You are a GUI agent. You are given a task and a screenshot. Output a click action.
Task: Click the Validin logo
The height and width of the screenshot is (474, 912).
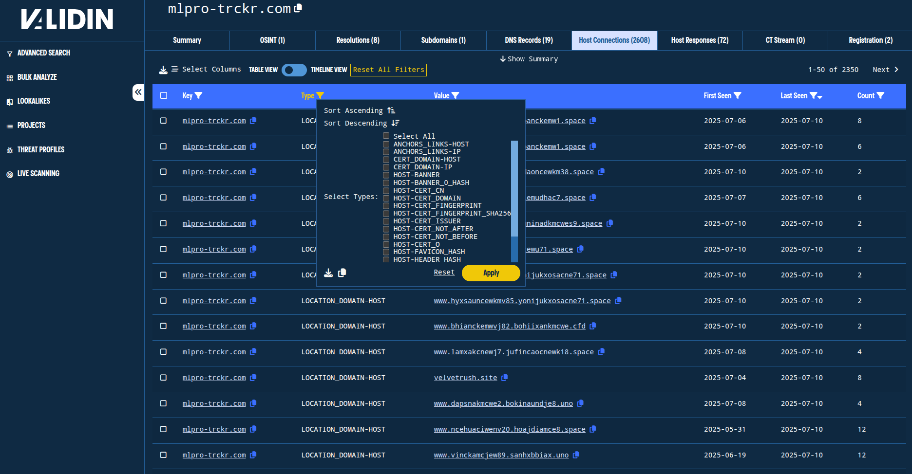click(67, 19)
